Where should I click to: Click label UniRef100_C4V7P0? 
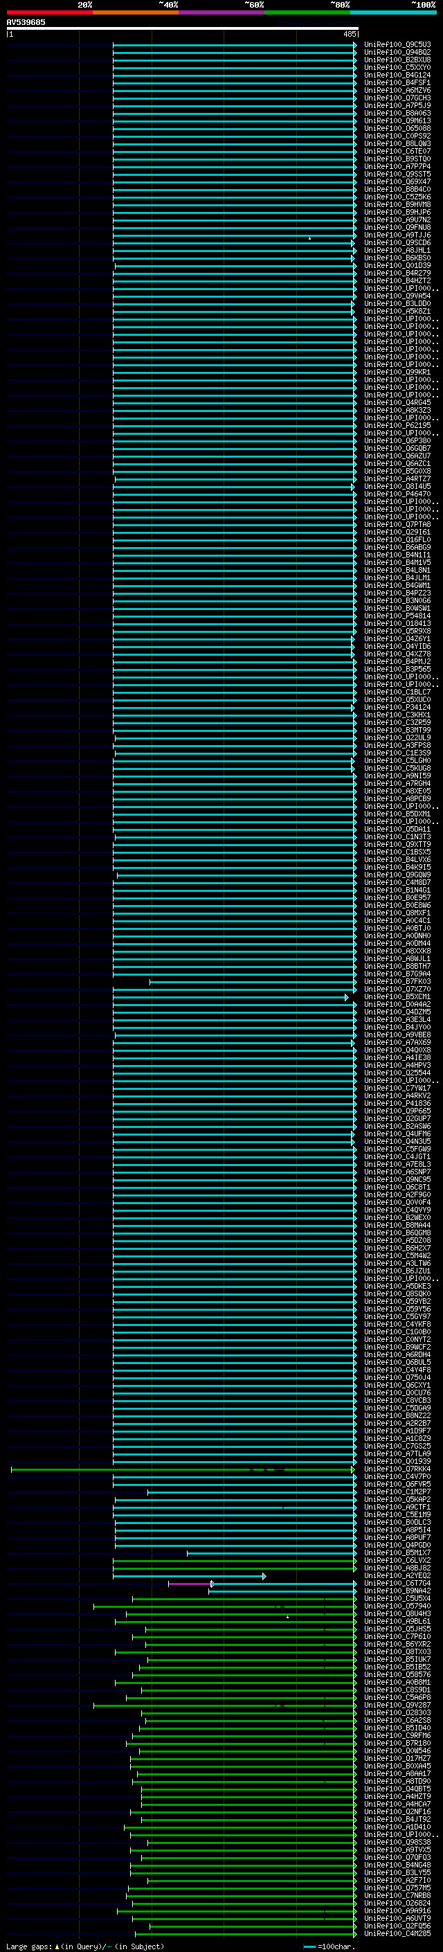pos(397,1476)
